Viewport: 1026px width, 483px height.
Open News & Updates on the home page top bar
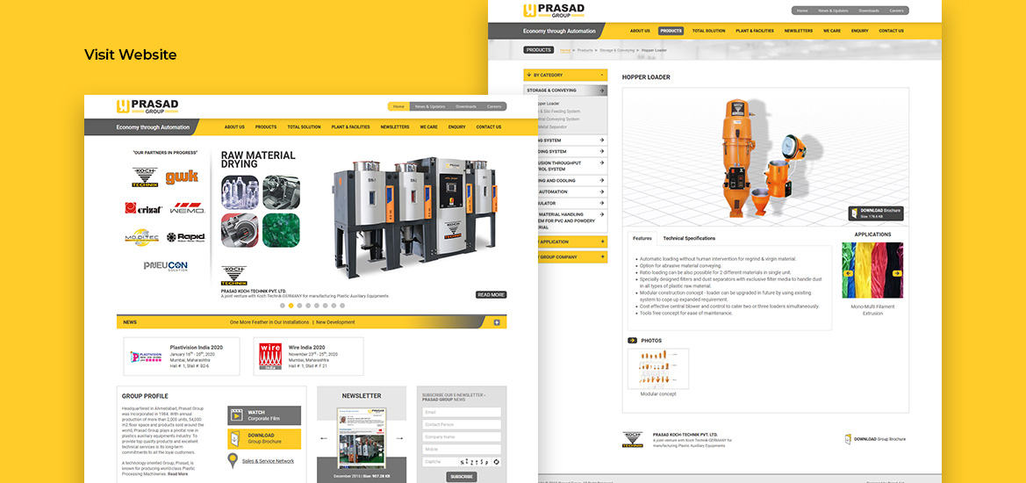(430, 106)
